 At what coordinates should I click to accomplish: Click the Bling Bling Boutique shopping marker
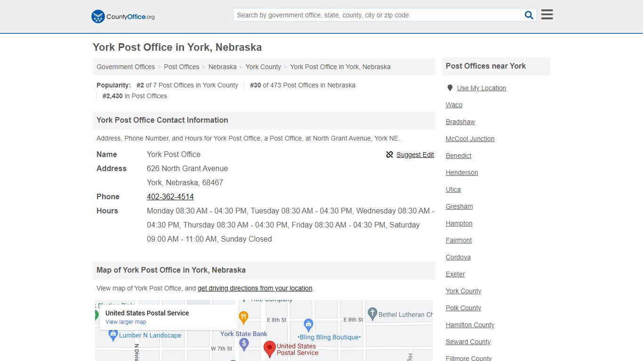[308, 324]
